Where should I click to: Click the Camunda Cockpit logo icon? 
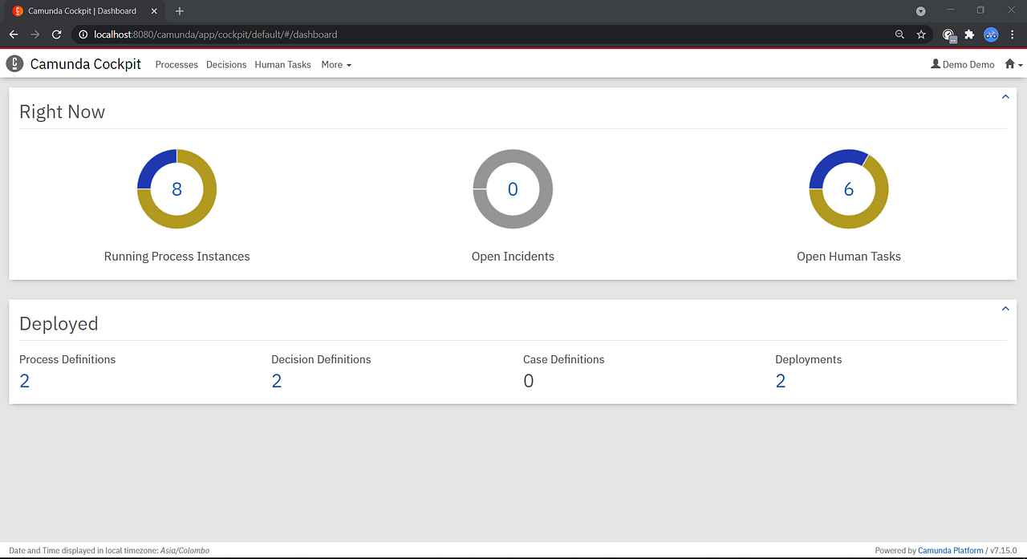click(x=14, y=63)
